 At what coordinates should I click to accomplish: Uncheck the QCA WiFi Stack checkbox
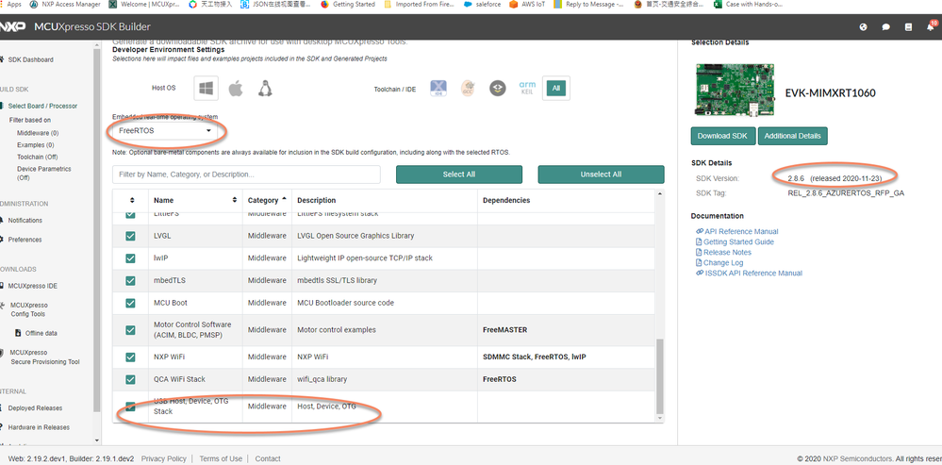click(130, 379)
